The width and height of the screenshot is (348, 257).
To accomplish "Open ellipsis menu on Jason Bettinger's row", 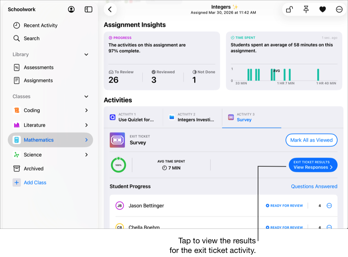I will click(x=329, y=206).
